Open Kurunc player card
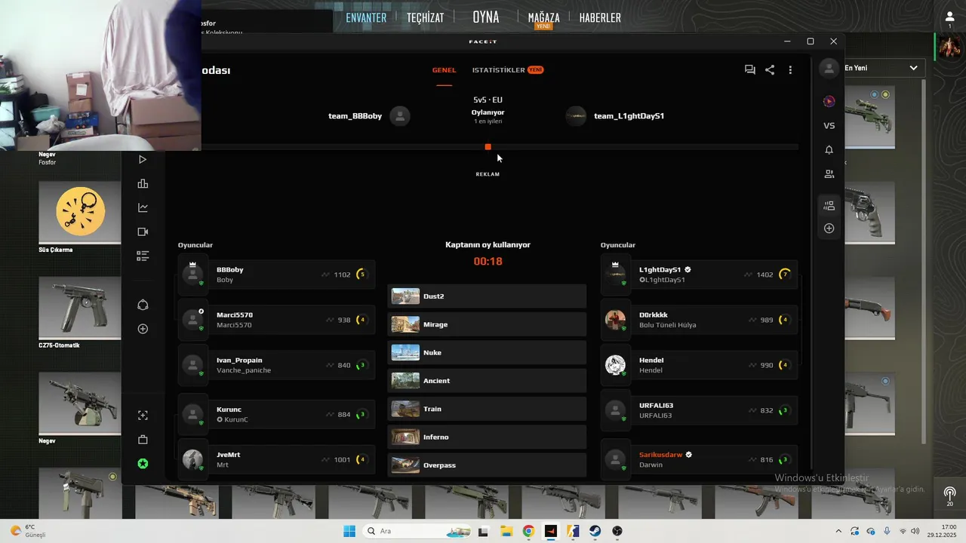 point(276,414)
